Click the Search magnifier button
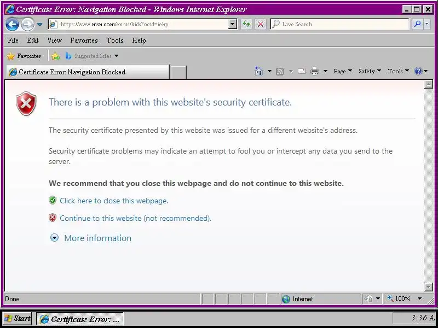This screenshot has height=328, width=438. (x=418, y=24)
